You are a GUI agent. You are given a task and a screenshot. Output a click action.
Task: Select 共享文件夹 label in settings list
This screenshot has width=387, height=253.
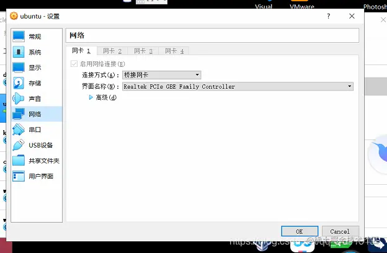[x=44, y=161]
